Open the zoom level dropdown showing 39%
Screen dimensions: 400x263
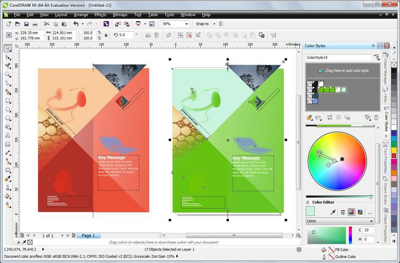[x=187, y=24]
